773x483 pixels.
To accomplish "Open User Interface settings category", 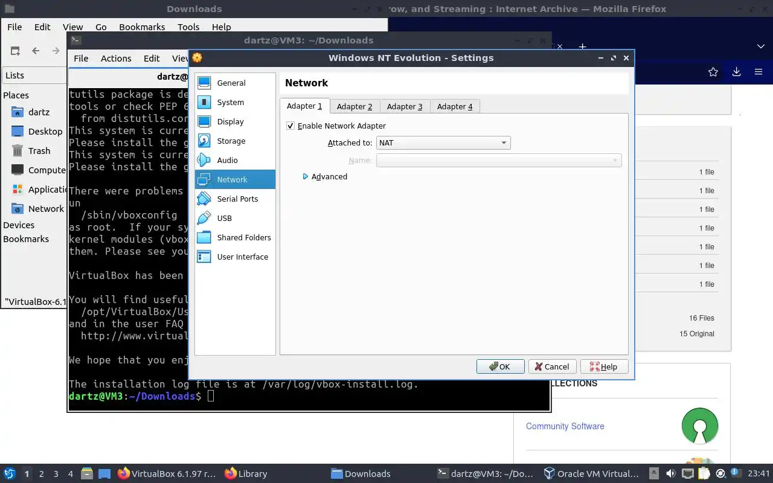I will 234,257.
